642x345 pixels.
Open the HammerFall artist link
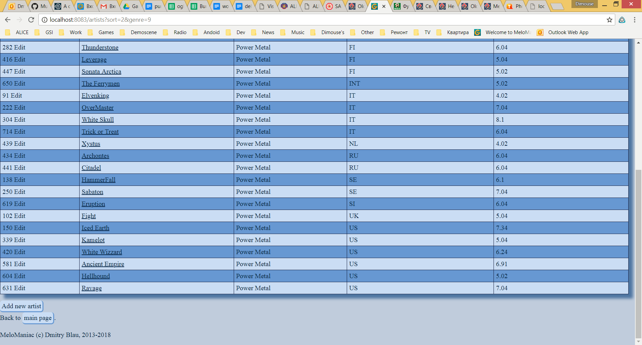pyautogui.click(x=99, y=180)
